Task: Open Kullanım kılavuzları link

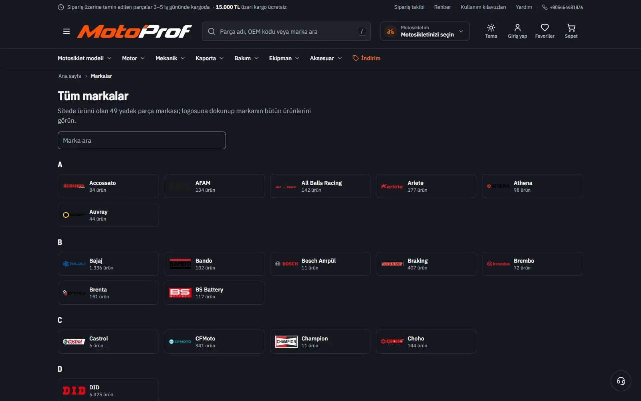Action: (483, 7)
